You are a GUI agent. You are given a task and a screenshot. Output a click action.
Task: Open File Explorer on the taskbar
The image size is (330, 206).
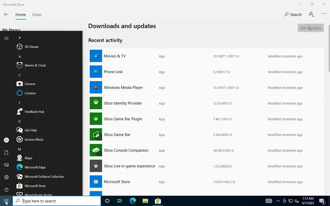(145, 201)
